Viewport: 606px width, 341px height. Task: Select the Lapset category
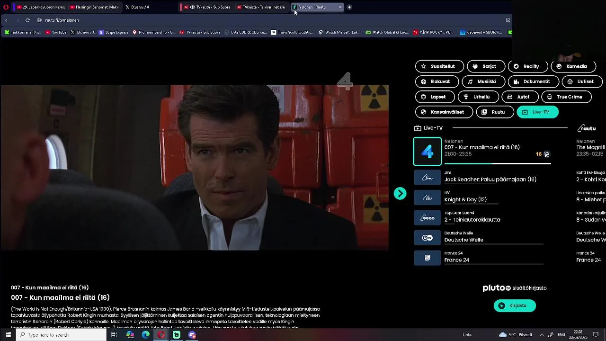pos(435,97)
